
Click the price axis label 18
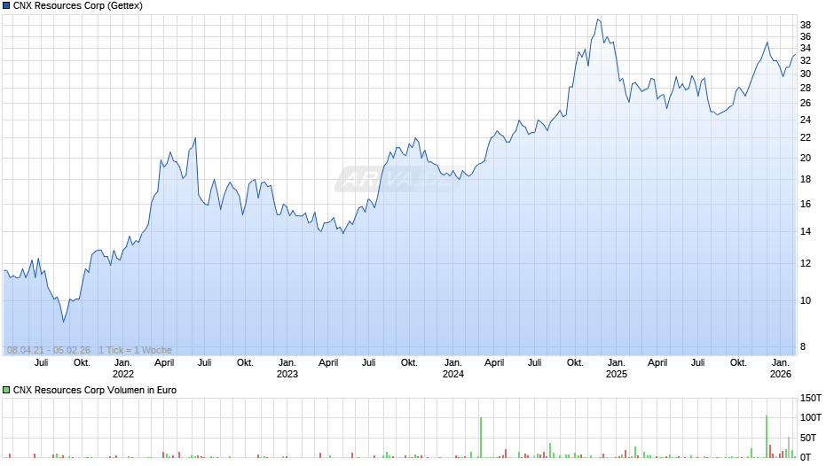tap(806, 180)
